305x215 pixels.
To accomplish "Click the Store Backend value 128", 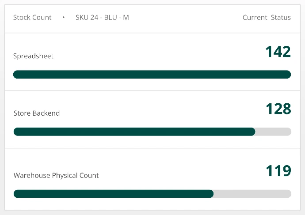I will pyautogui.click(x=278, y=109).
